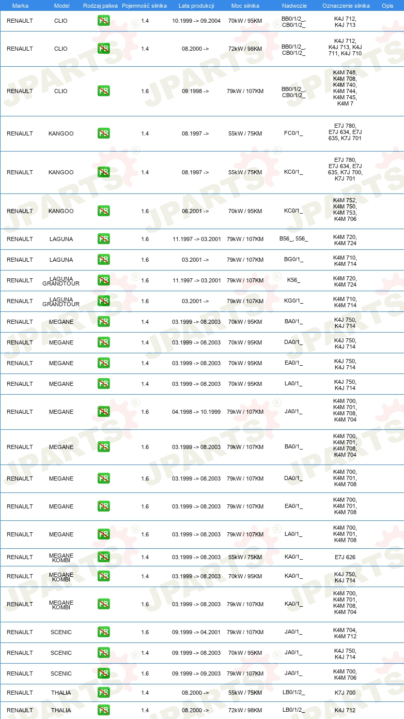Screen dimensions: 404x719
Task: Select the date range 04.1998 -> 10.1999
Action: 196,412
